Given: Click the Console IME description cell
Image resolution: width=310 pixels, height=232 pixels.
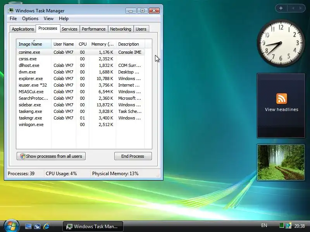Looking at the screenshot, I should [x=130, y=52].
